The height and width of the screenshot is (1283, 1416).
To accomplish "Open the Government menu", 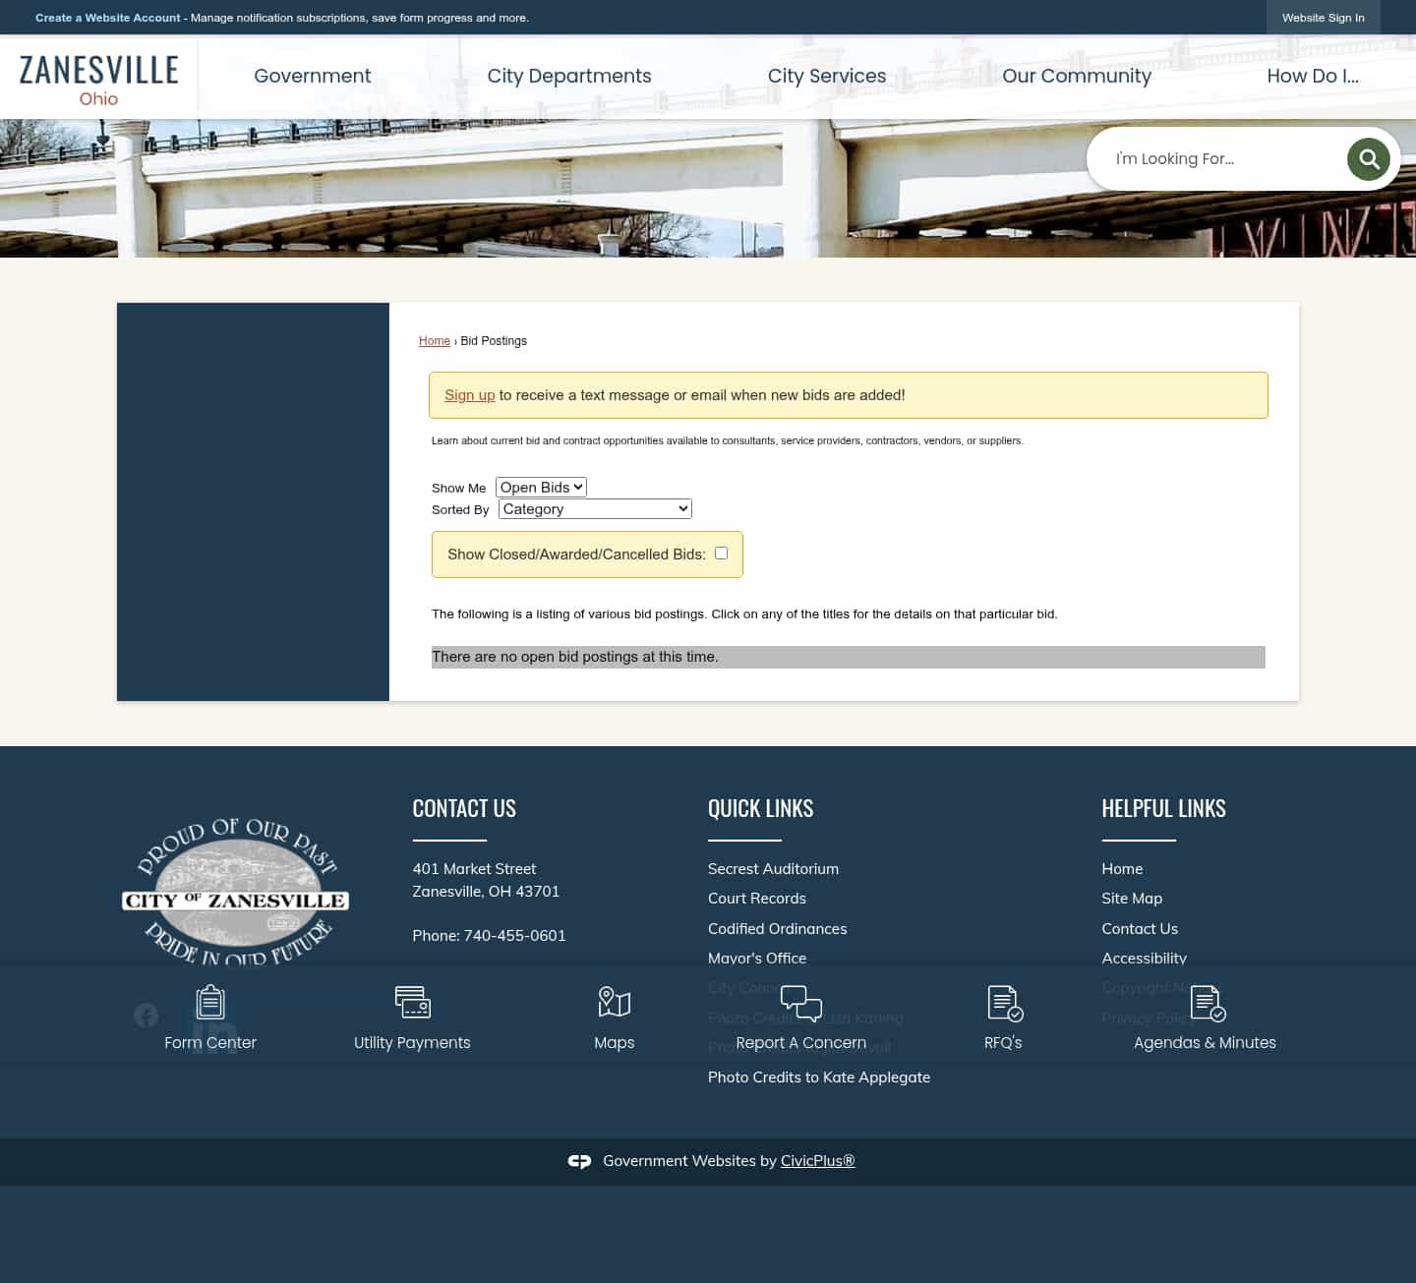I will 312,76.
